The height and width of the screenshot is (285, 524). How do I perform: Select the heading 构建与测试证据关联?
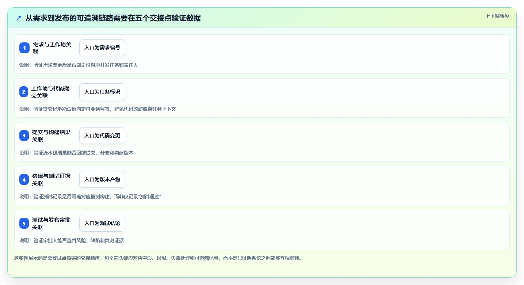click(51, 179)
